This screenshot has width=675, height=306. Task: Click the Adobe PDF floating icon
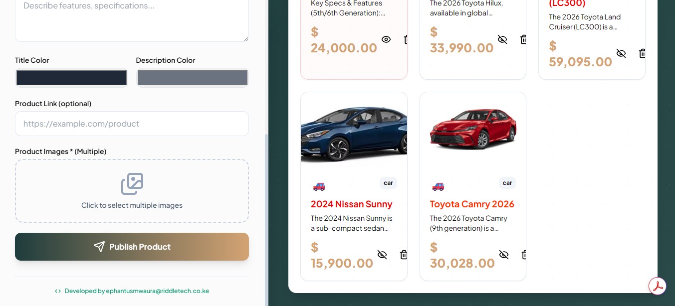click(x=658, y=286)
